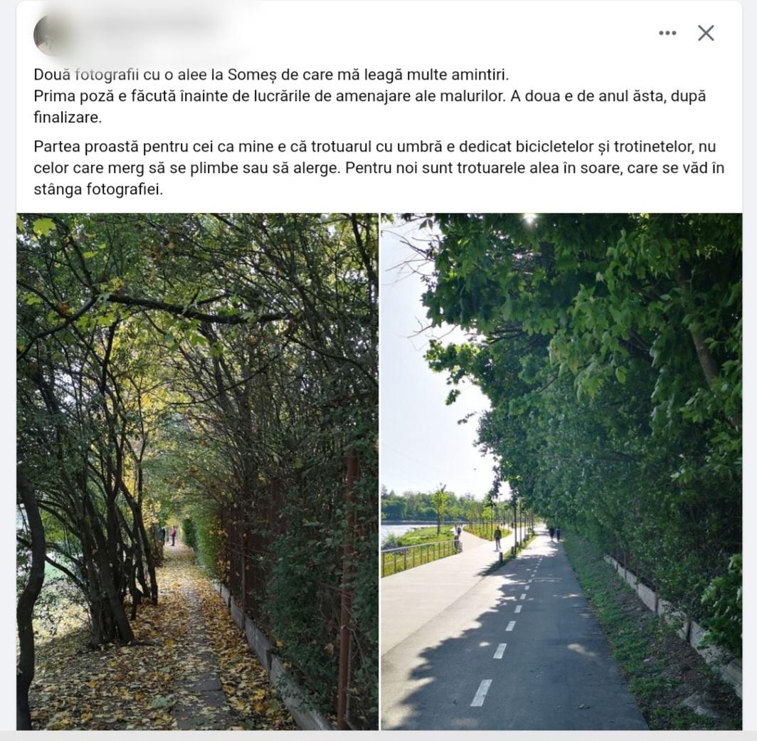
Task: Click the line starting 'celor care merg să se plimbe'
Action: pyautogui.click(x=379, y=167)
